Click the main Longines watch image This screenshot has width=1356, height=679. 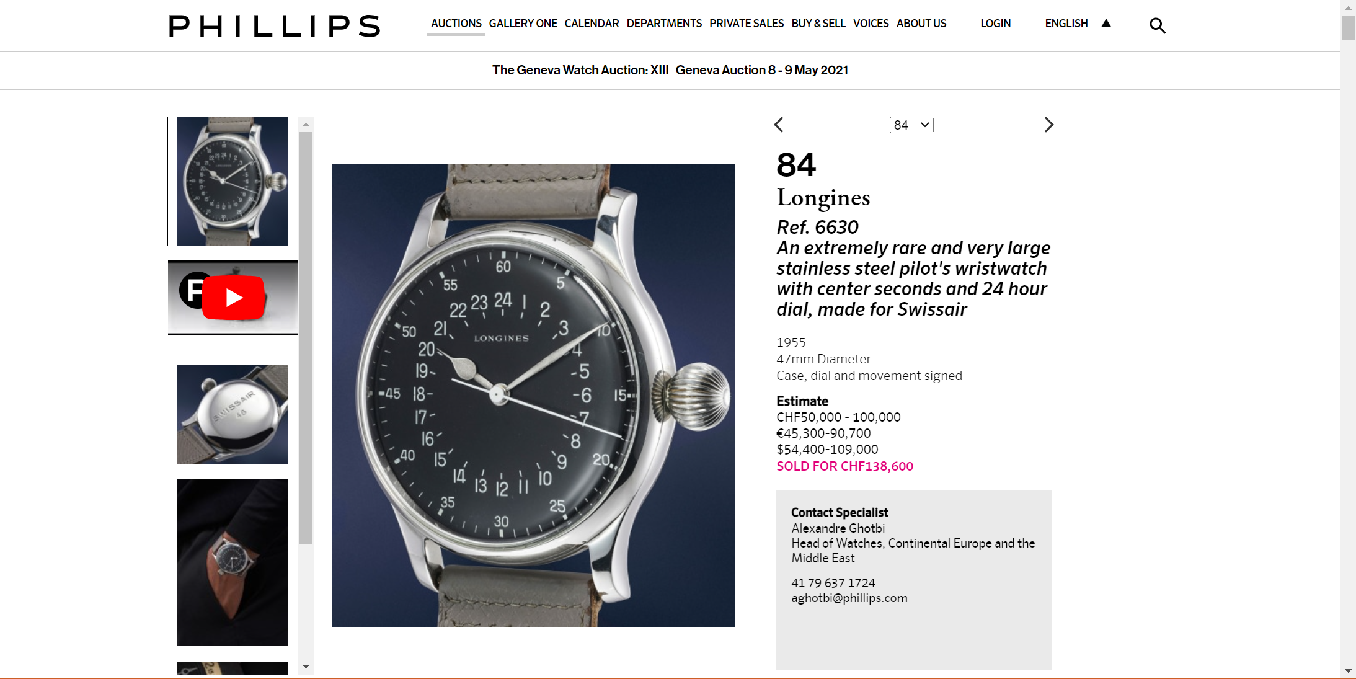(534, 395)
